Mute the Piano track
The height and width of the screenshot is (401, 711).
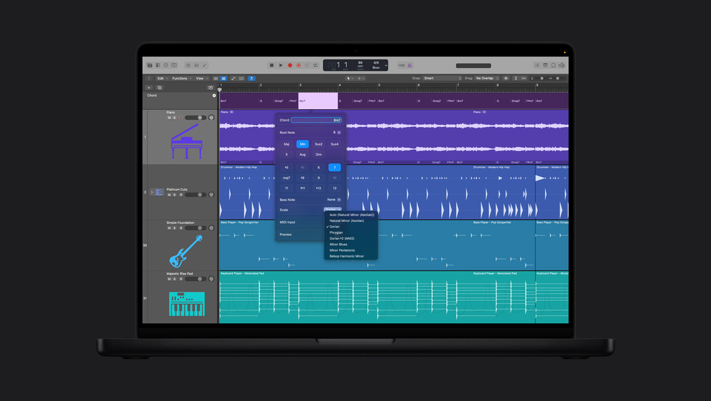point(170,117)
